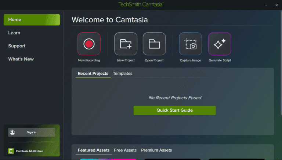The height and width of the screenshot is (160, 282).
Task: Create a New Project via folder-plus icon
Action: 126,44
